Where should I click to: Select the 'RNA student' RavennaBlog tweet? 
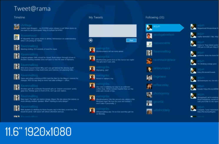(x=47, y=109)
